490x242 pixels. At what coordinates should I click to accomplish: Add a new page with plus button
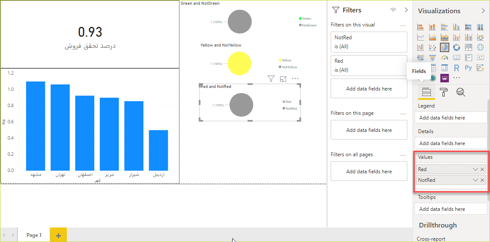tap(58, 235)
